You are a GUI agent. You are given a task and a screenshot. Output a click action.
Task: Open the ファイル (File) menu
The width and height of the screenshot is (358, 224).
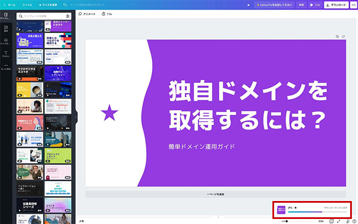(x=27, y=5)
